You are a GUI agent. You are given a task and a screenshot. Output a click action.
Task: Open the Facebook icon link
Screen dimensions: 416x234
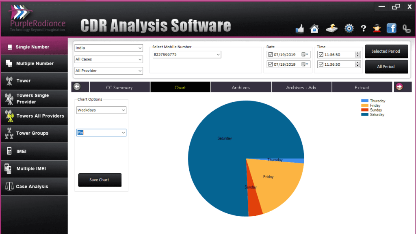coord(391,28)
